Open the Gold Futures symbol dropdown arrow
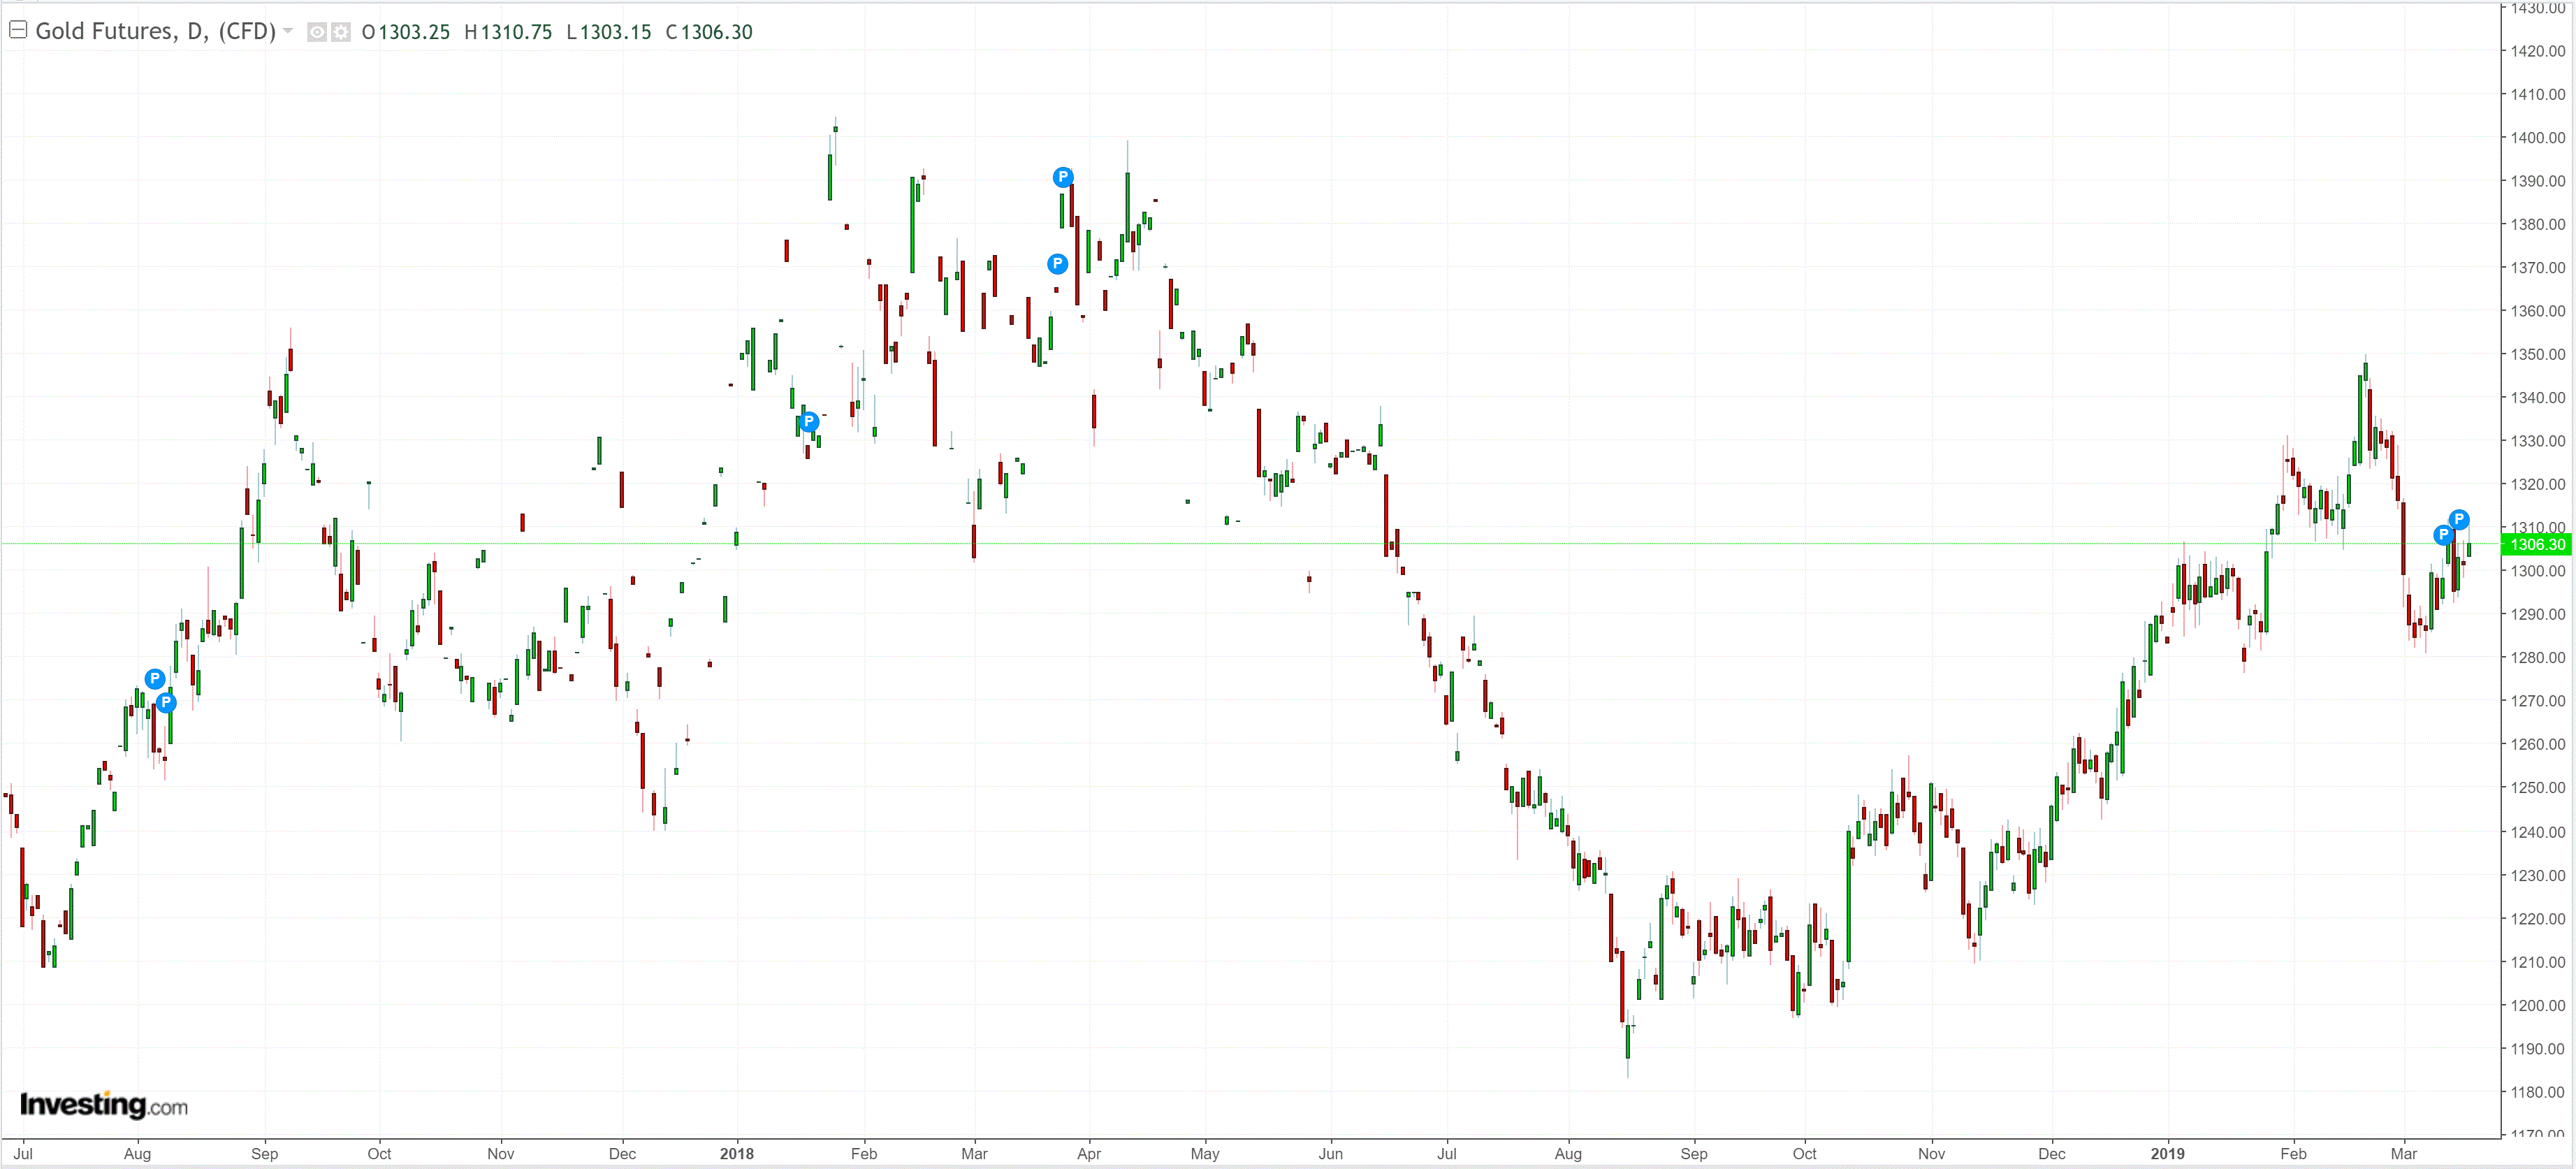 (288, 31)
